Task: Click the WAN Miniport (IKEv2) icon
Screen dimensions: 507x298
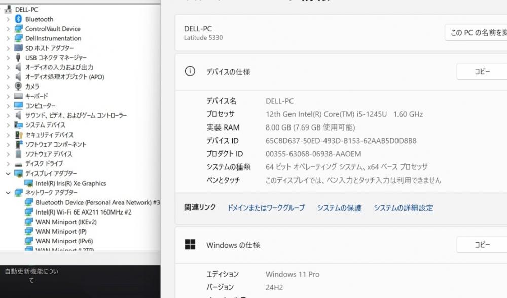Action: 29,222
